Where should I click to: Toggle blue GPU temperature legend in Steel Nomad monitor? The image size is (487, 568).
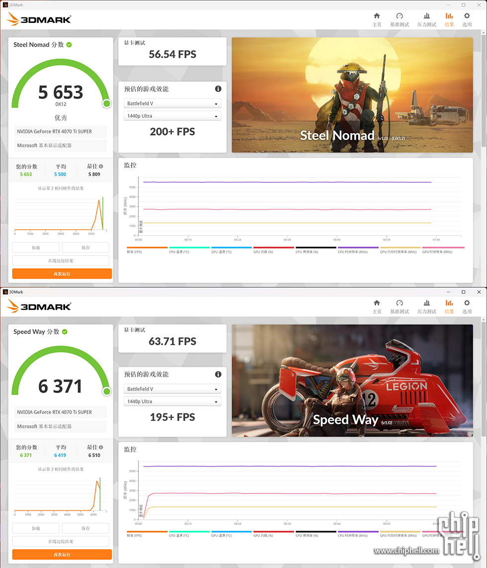[x=232, y=250]
